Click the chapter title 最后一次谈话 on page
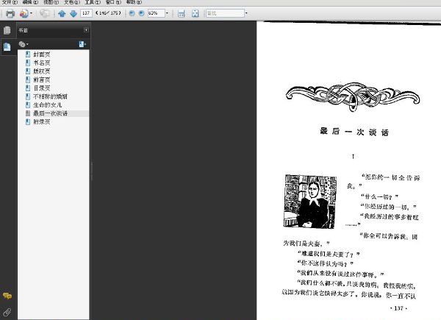441x320 pixels. click(x=354, y=132)
